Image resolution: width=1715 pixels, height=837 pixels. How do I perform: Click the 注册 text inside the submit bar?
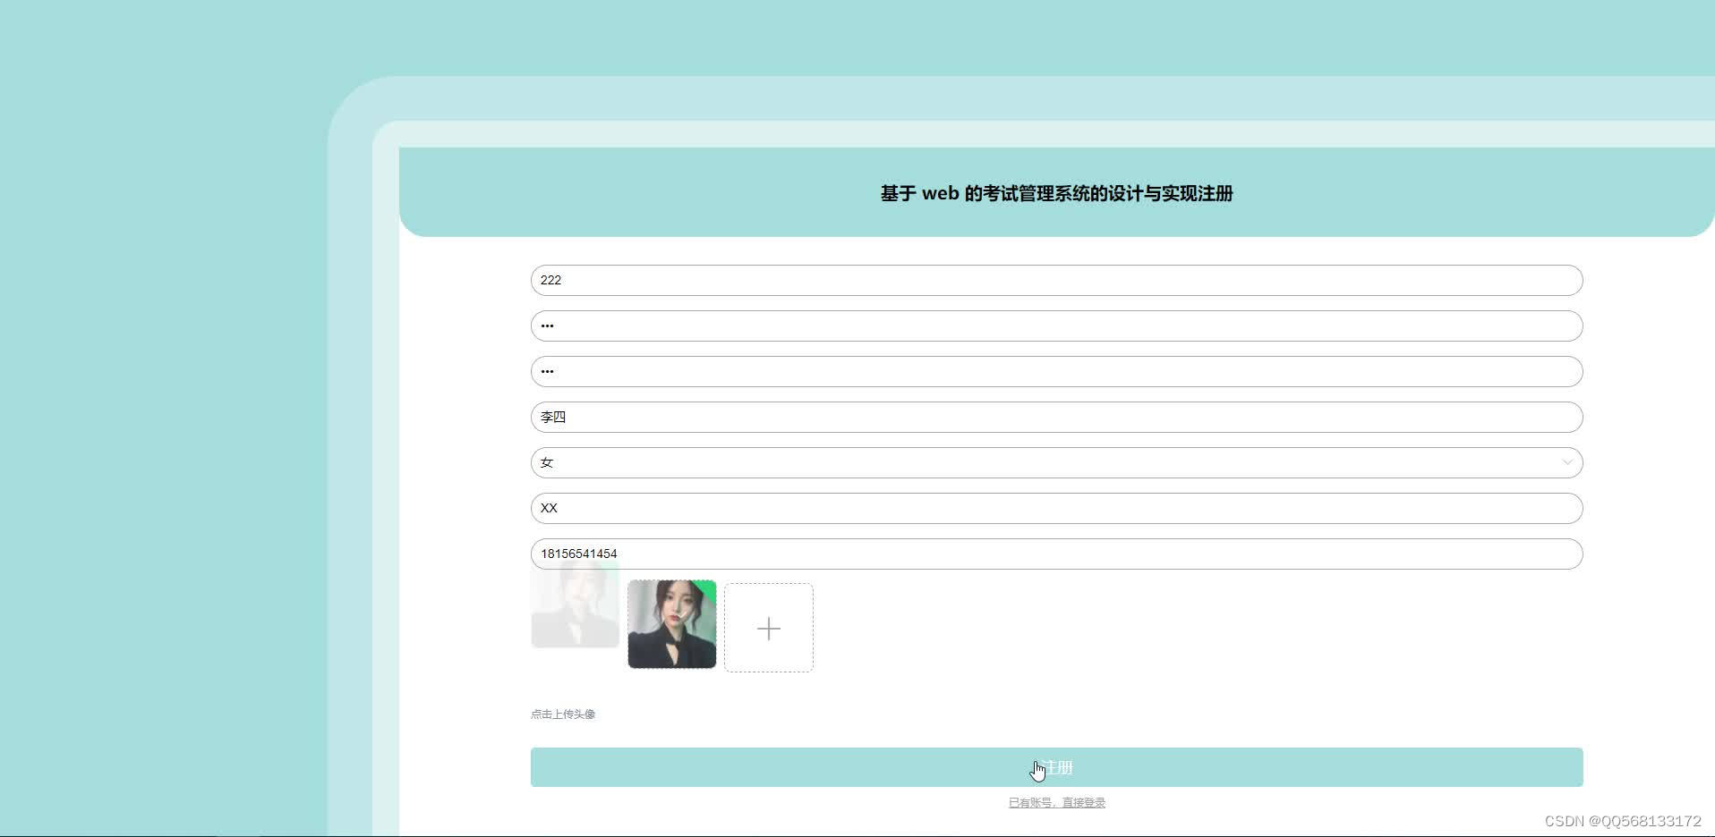(x=1057, y=766)
